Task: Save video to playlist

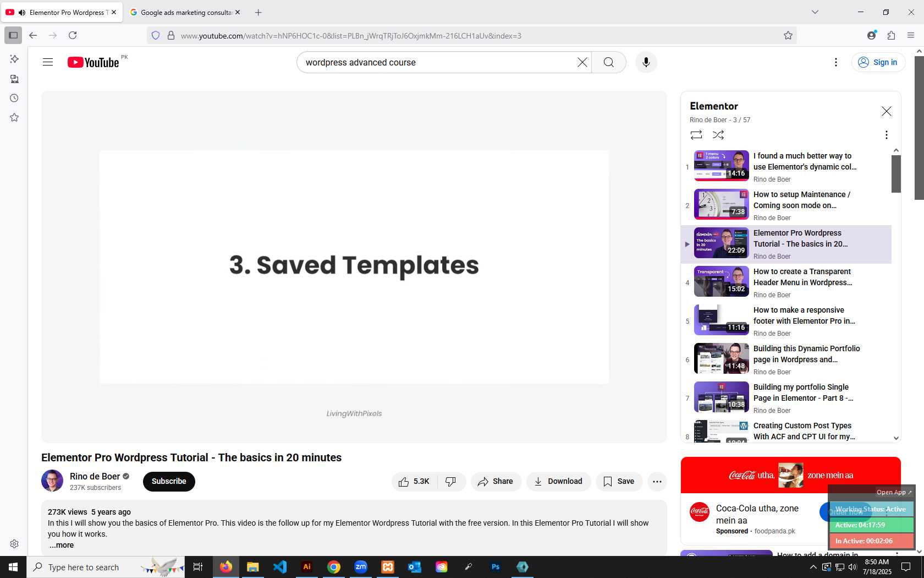Action: pos(619,481)
